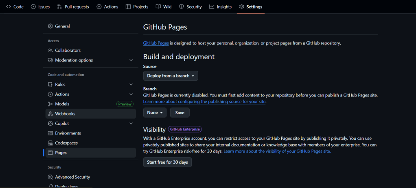
Task: Click the Projects table icon
Action: point(128,7)
